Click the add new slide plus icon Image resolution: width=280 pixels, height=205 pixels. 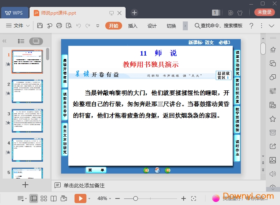click(25, 185)
